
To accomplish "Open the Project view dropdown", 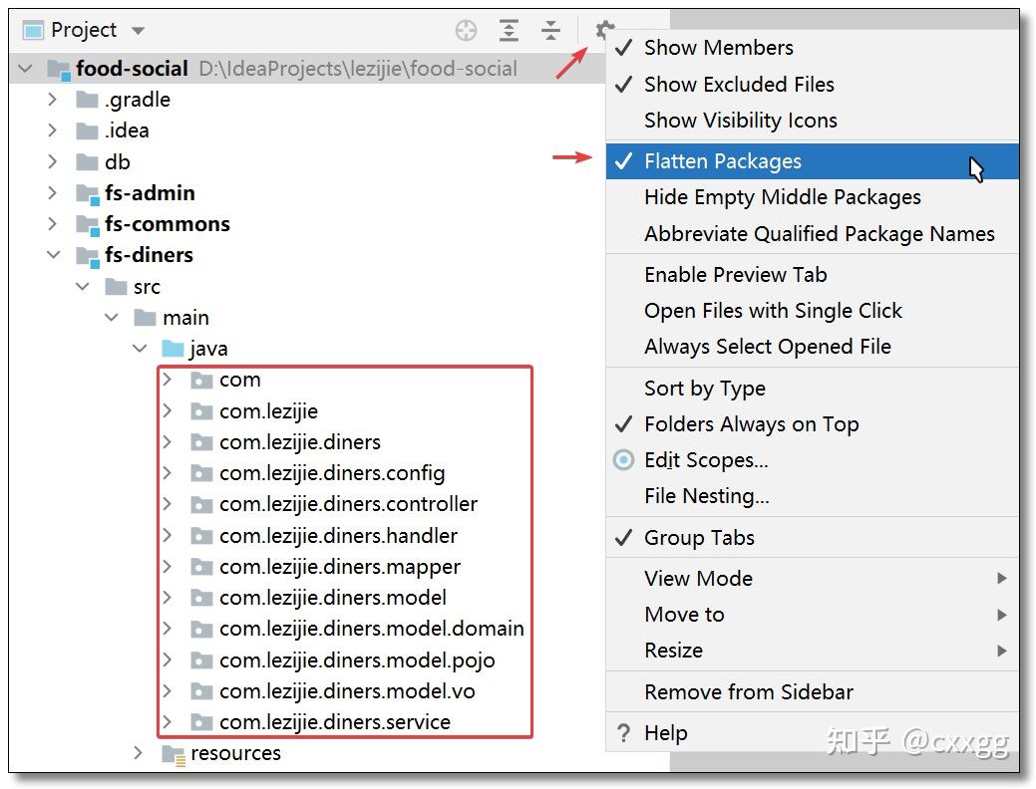I will tap(137, 29).
